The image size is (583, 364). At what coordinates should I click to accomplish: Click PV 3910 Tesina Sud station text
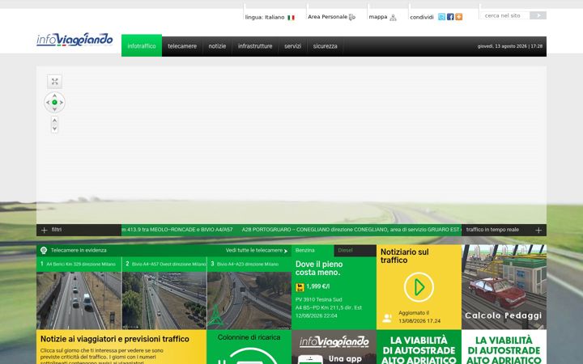coord(319,299)
